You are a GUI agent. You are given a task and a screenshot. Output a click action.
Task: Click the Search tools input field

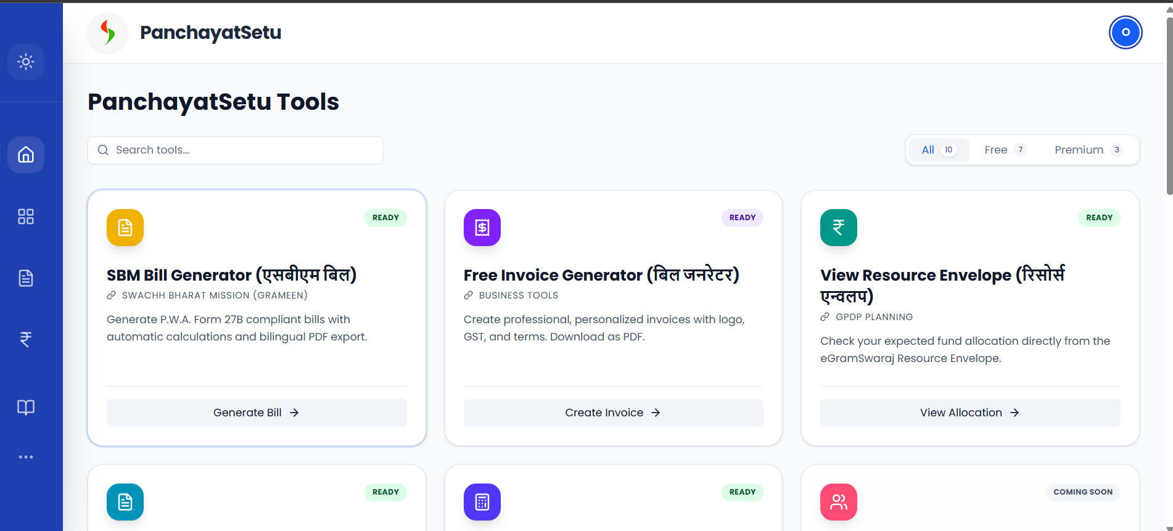[235, 150]
